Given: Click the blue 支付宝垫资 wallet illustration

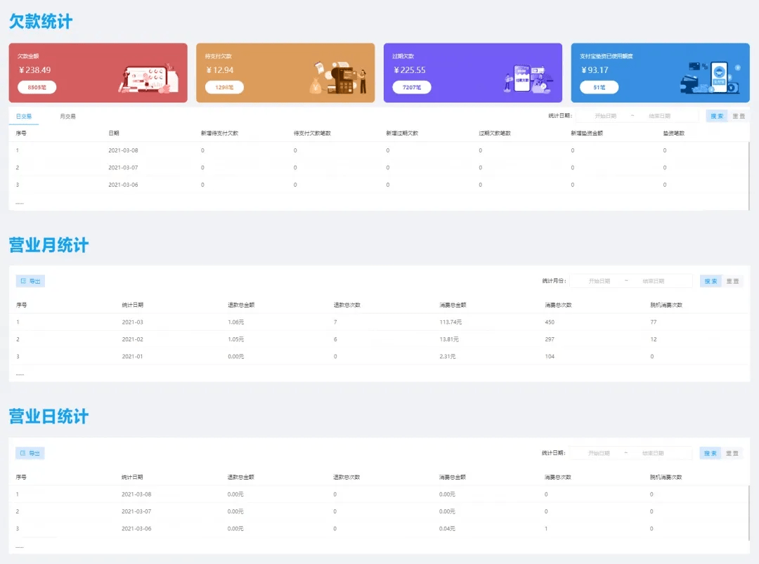Looking at the screenshot, I should pyautogui.click(x=710, y=77).
